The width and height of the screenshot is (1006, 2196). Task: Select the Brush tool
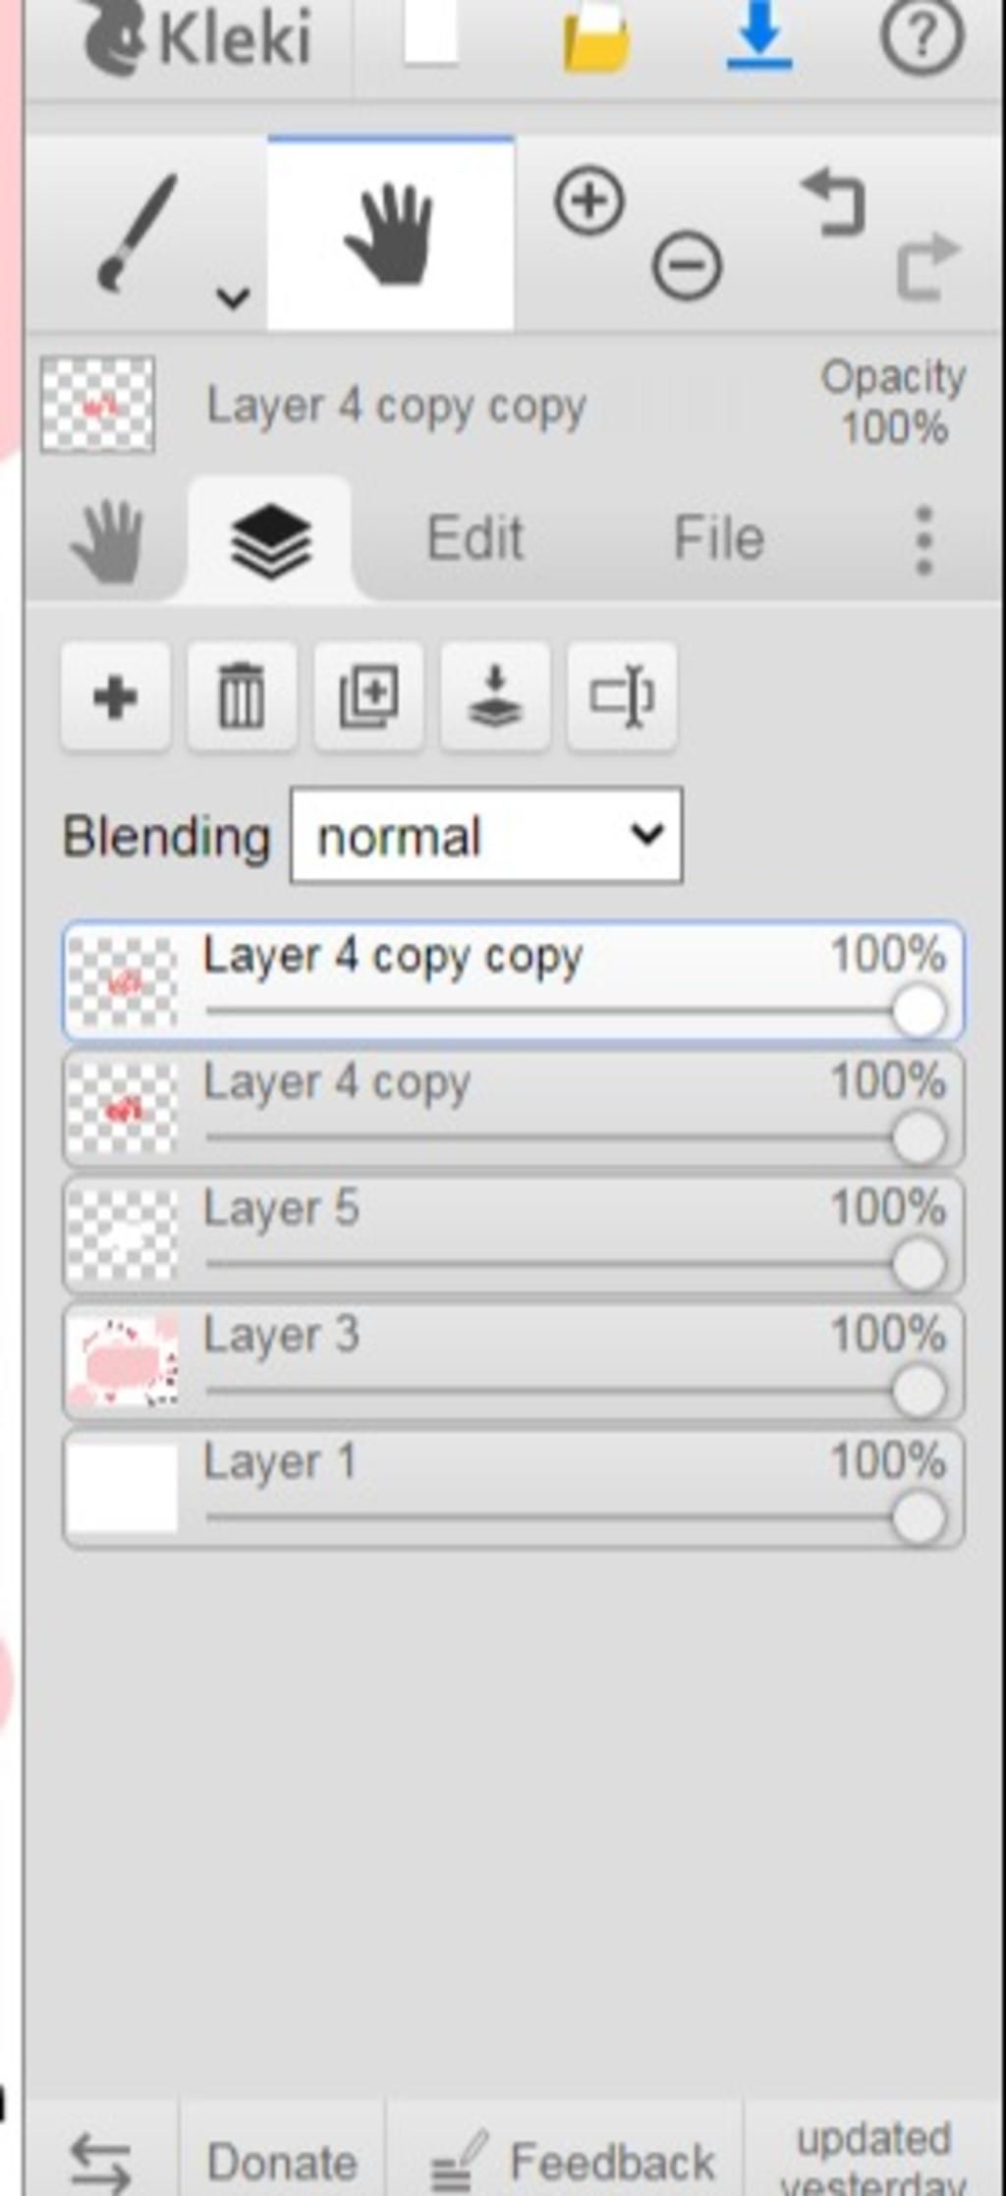click(x=136, y=234)
